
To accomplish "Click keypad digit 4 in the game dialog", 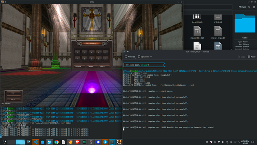I will pyautogui.click(x=78, y=52).
